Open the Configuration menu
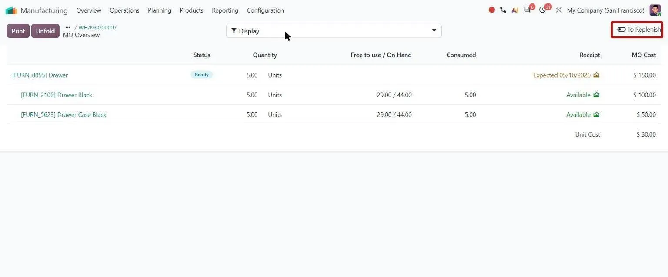Viewport: 668px width, 277px height. tap(265, 10)
